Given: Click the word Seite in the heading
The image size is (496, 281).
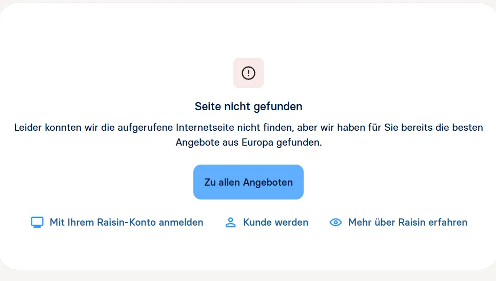Looking at the screenshot, I should (x=207, y=107).
